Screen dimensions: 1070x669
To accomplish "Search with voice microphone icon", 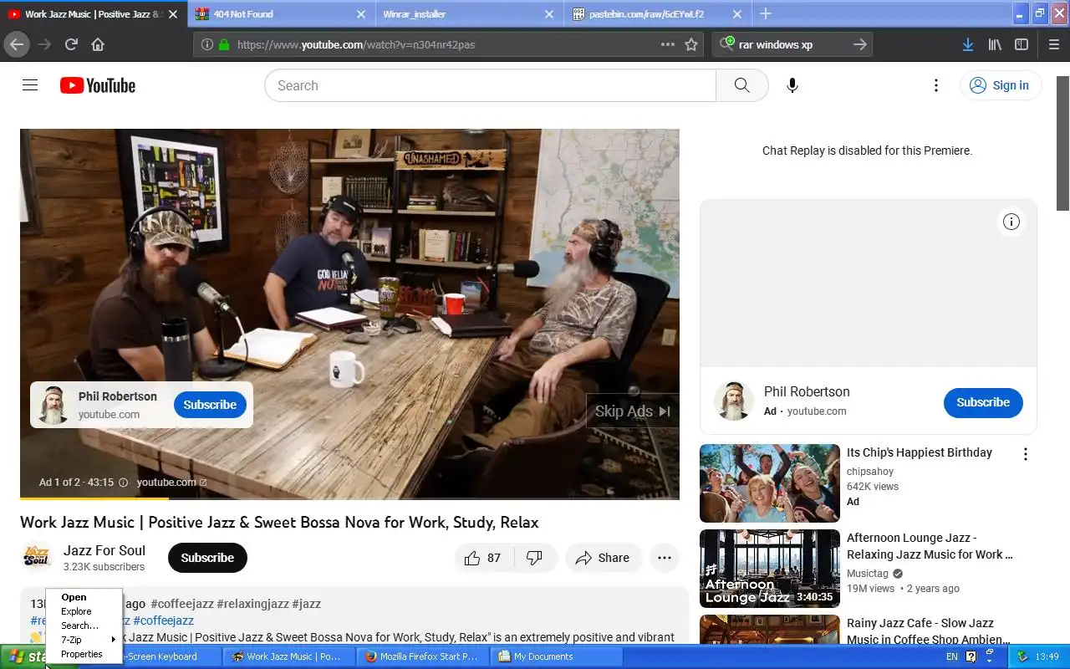I will (792, 85).
